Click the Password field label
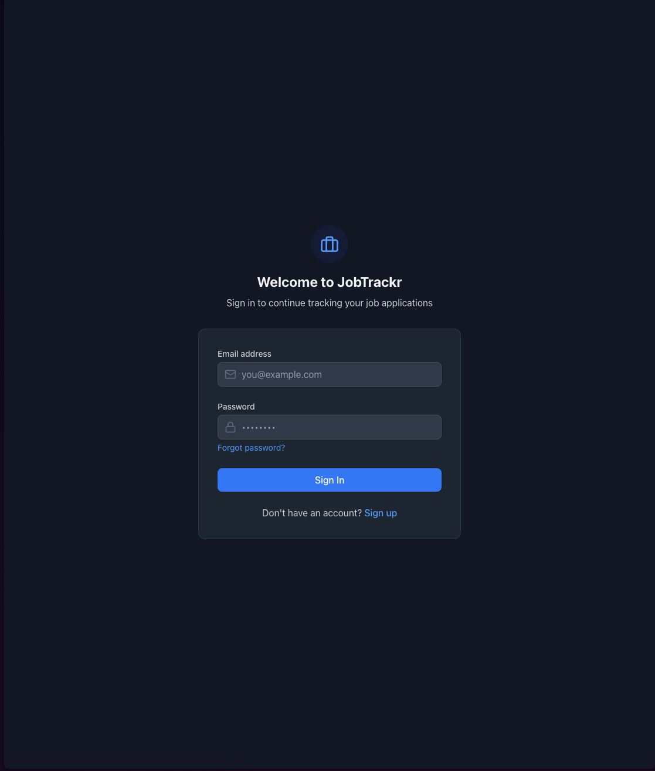This screenshot has height=771, width=655. tap(236, 407)
